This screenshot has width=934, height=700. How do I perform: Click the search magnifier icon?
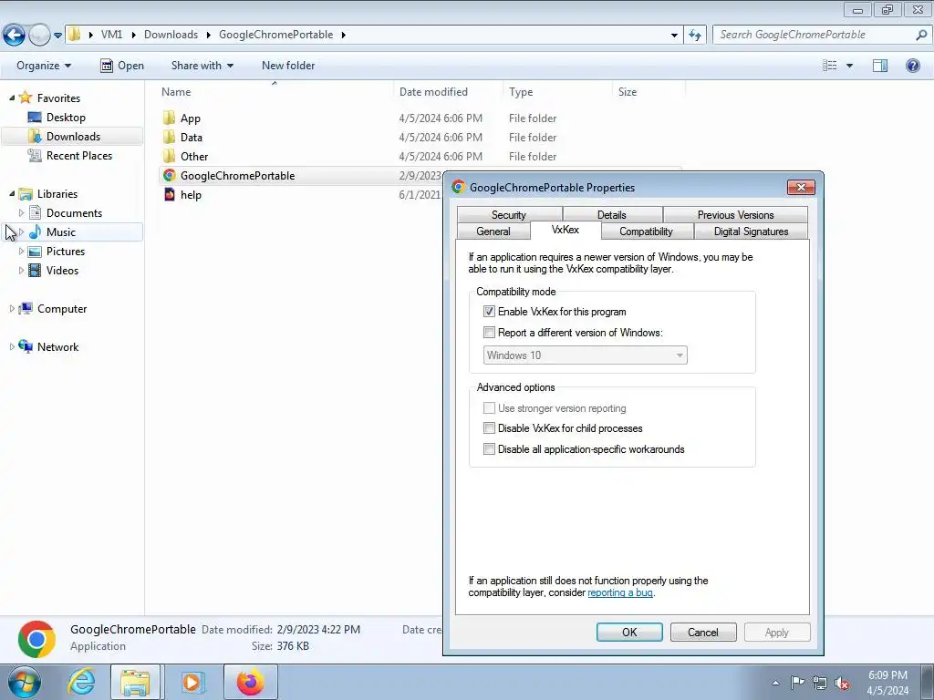921,36
